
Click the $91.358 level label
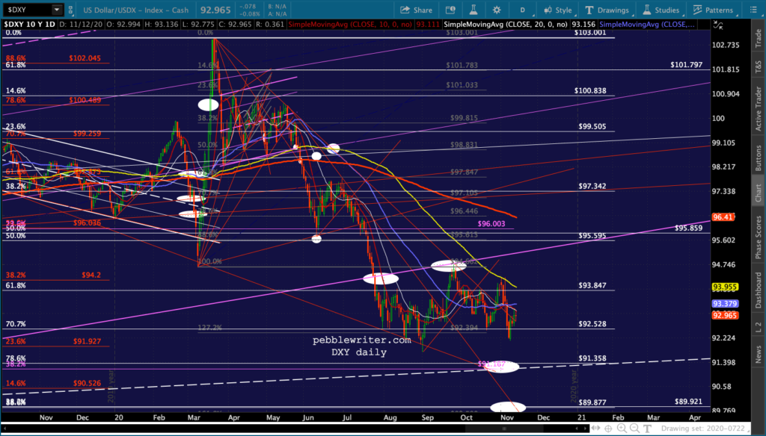tap(592, 358)
